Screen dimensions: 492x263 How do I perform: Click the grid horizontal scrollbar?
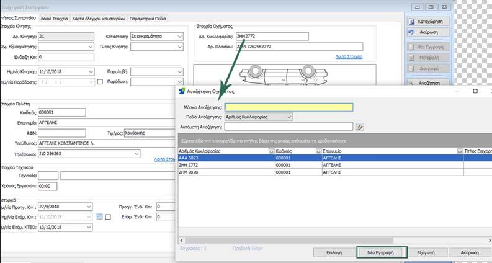(x=288, y=241)
